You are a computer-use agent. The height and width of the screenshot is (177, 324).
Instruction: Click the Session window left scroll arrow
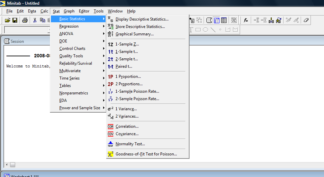[x=7, y=165]
